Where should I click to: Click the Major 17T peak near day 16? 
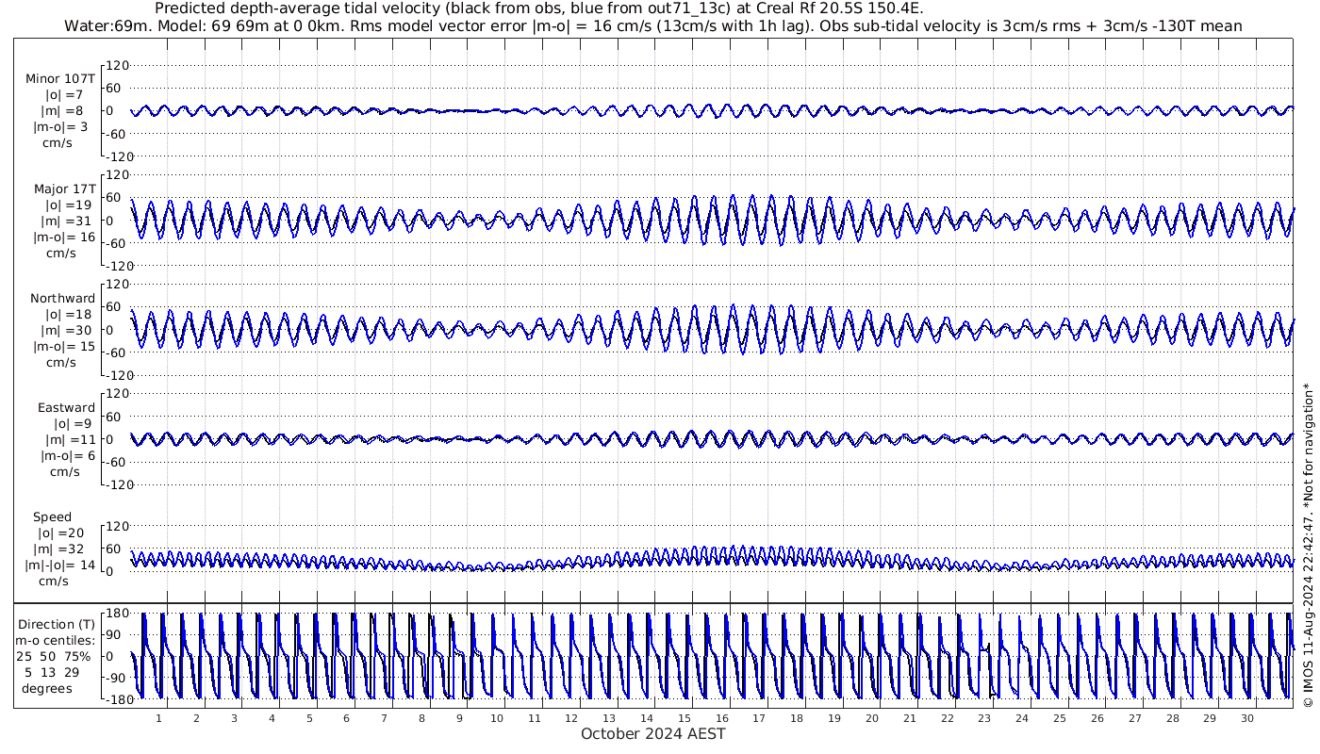tap(733, 196)
